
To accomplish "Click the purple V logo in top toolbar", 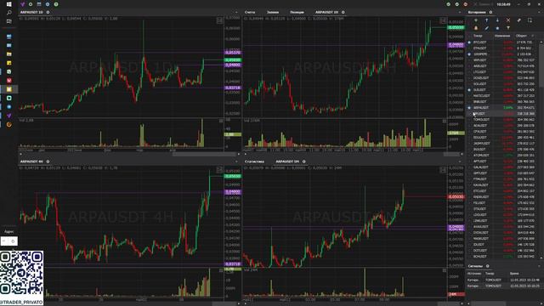I will [23, 4].
